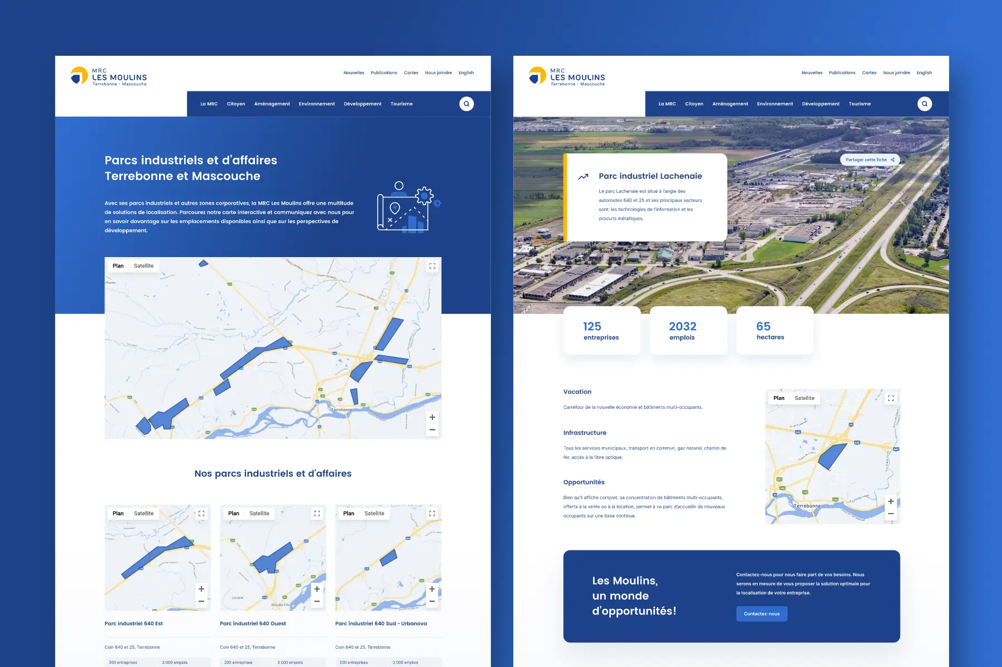Image resolution: width=1002 pixels, height=667 pixels.
Task: Zoom in on the Lachenaie park map
Action: click(891, 501)
